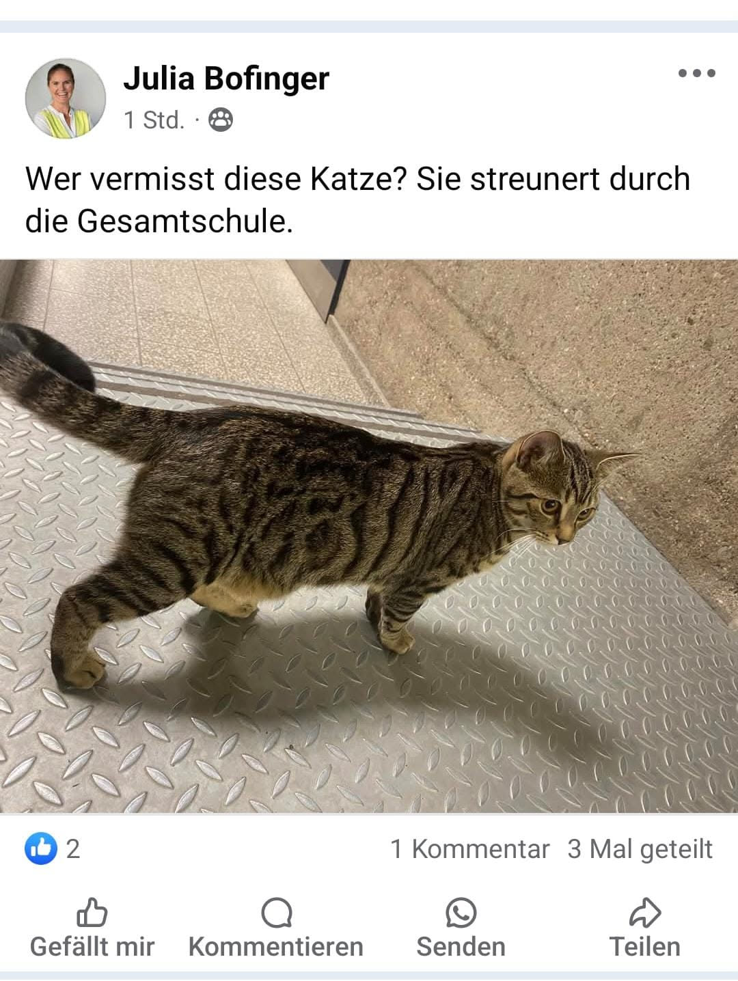Click the Gefällt mir label
Viewport: 738px width, 981px height.
click(x=92, y=947)
